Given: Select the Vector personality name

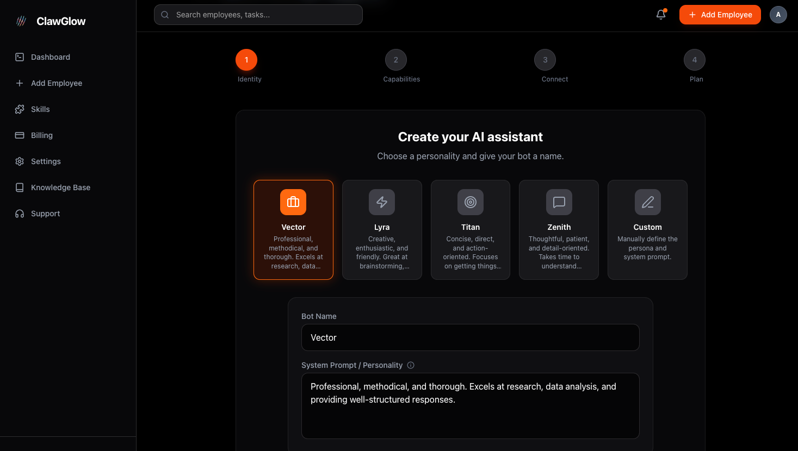Looking at the screenshot, I should (293, 227).
